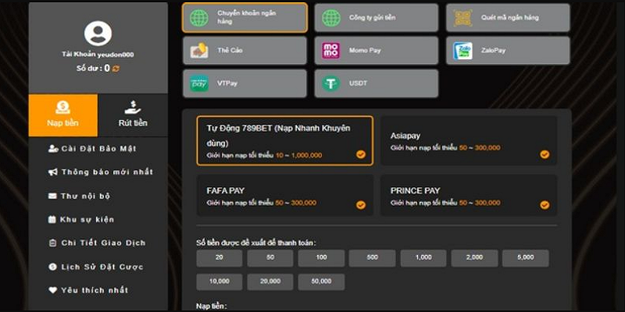Choose the Công ty gửi tiền payment method
The image size is (625, 312).
pyautogui.click(x=377, y=17)
